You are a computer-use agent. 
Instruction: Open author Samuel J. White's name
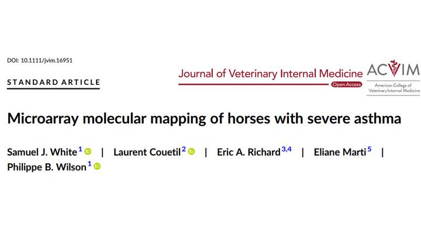pos(42,152)
